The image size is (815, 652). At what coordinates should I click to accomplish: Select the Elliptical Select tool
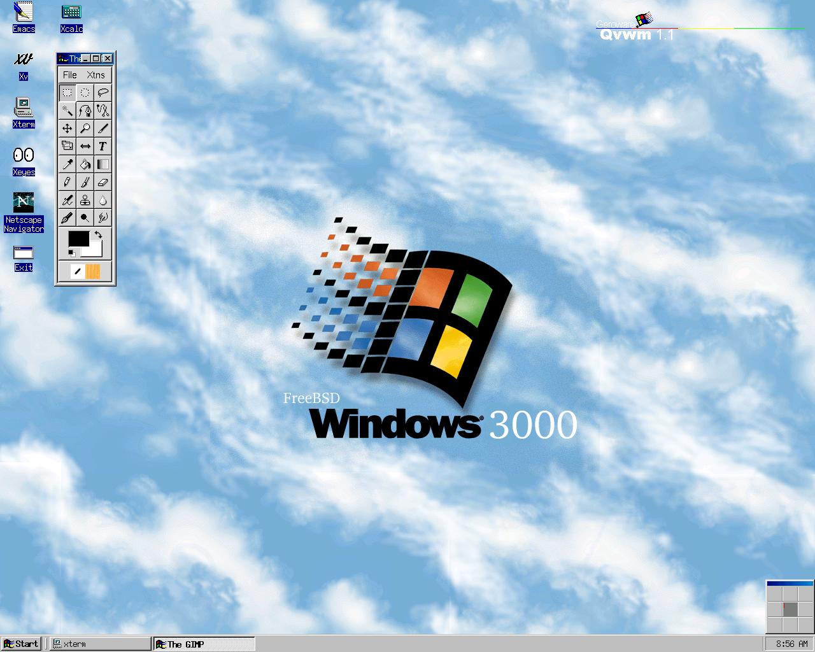pos(85,92)
